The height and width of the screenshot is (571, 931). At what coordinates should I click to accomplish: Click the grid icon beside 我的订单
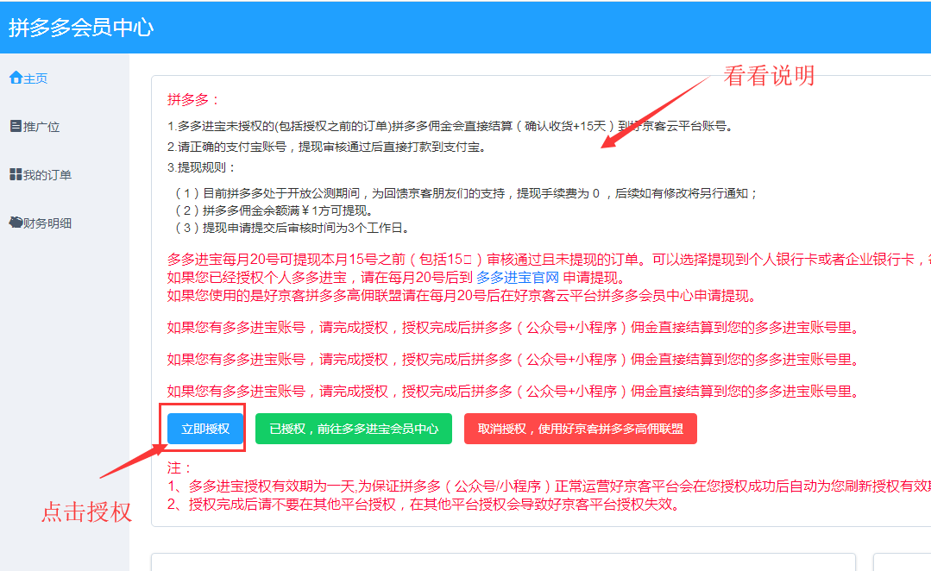click(16, 174)
